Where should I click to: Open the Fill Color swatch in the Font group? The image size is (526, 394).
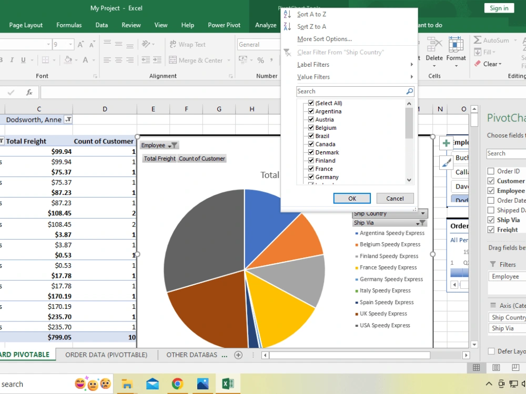[69, 60]
